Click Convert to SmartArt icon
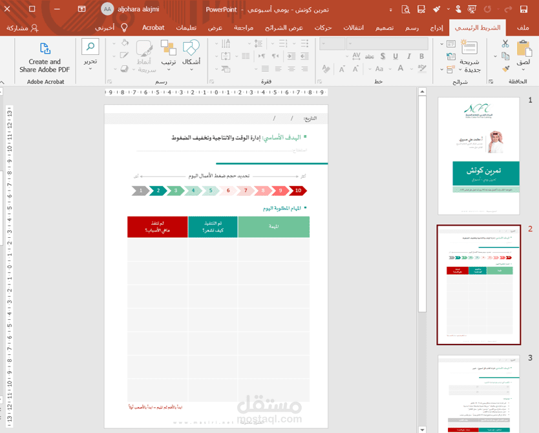 pos(226,69)
